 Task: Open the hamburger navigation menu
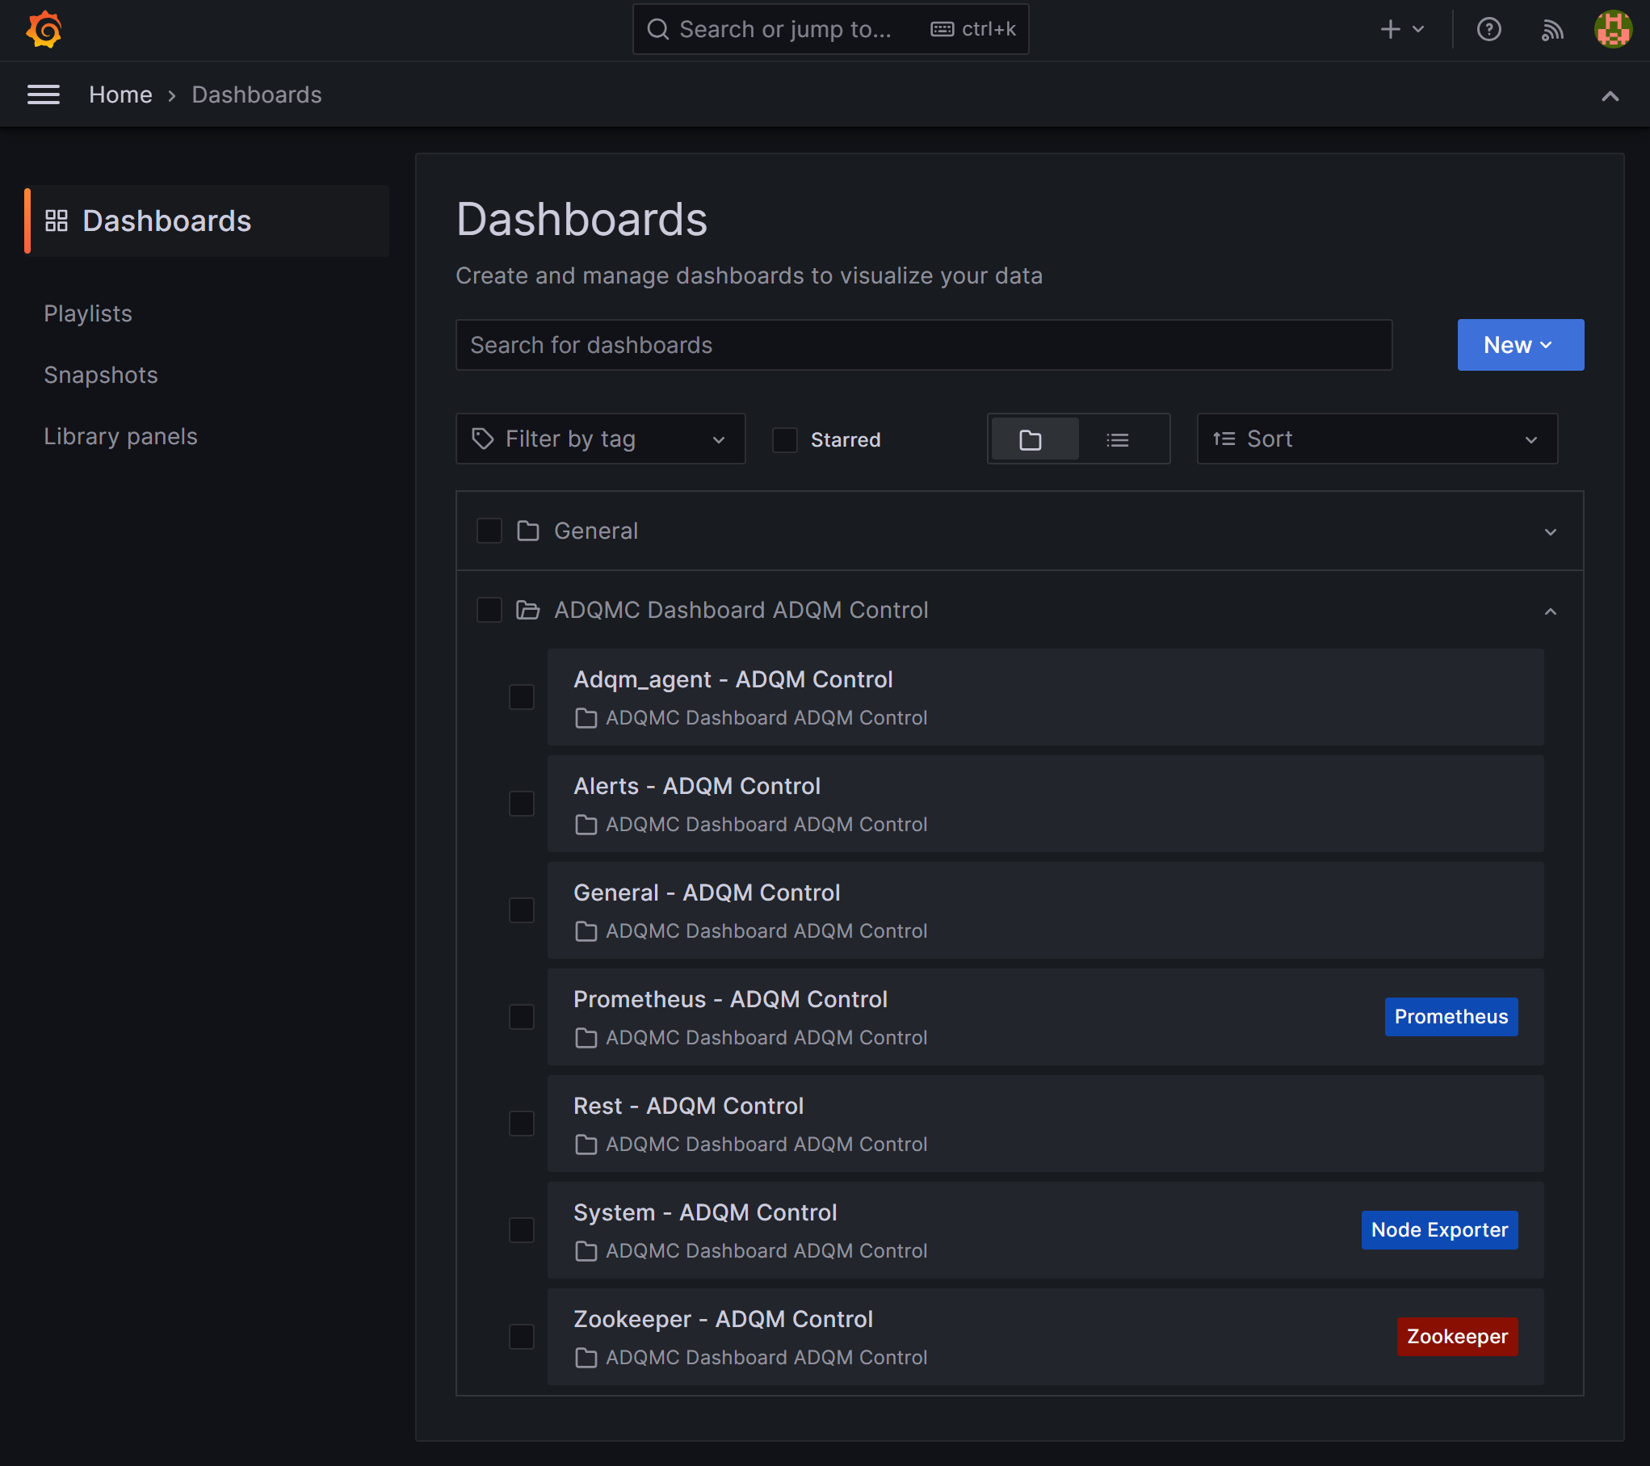pos(44,95)
